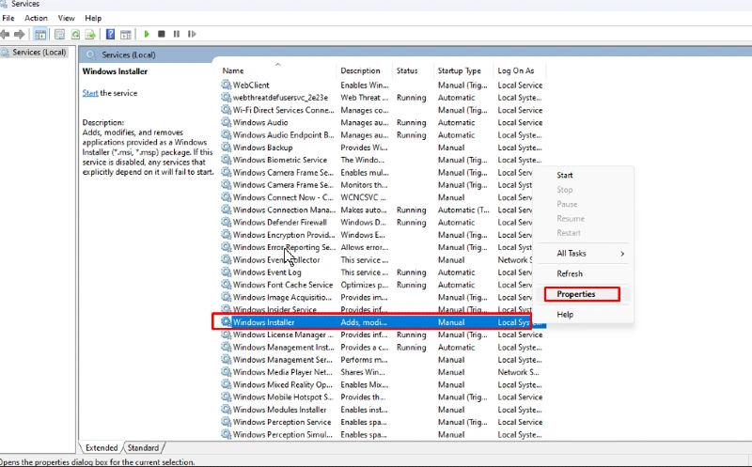Click the Export List toolbar icon
Viewport: 752px width, 467px height.
90,34
